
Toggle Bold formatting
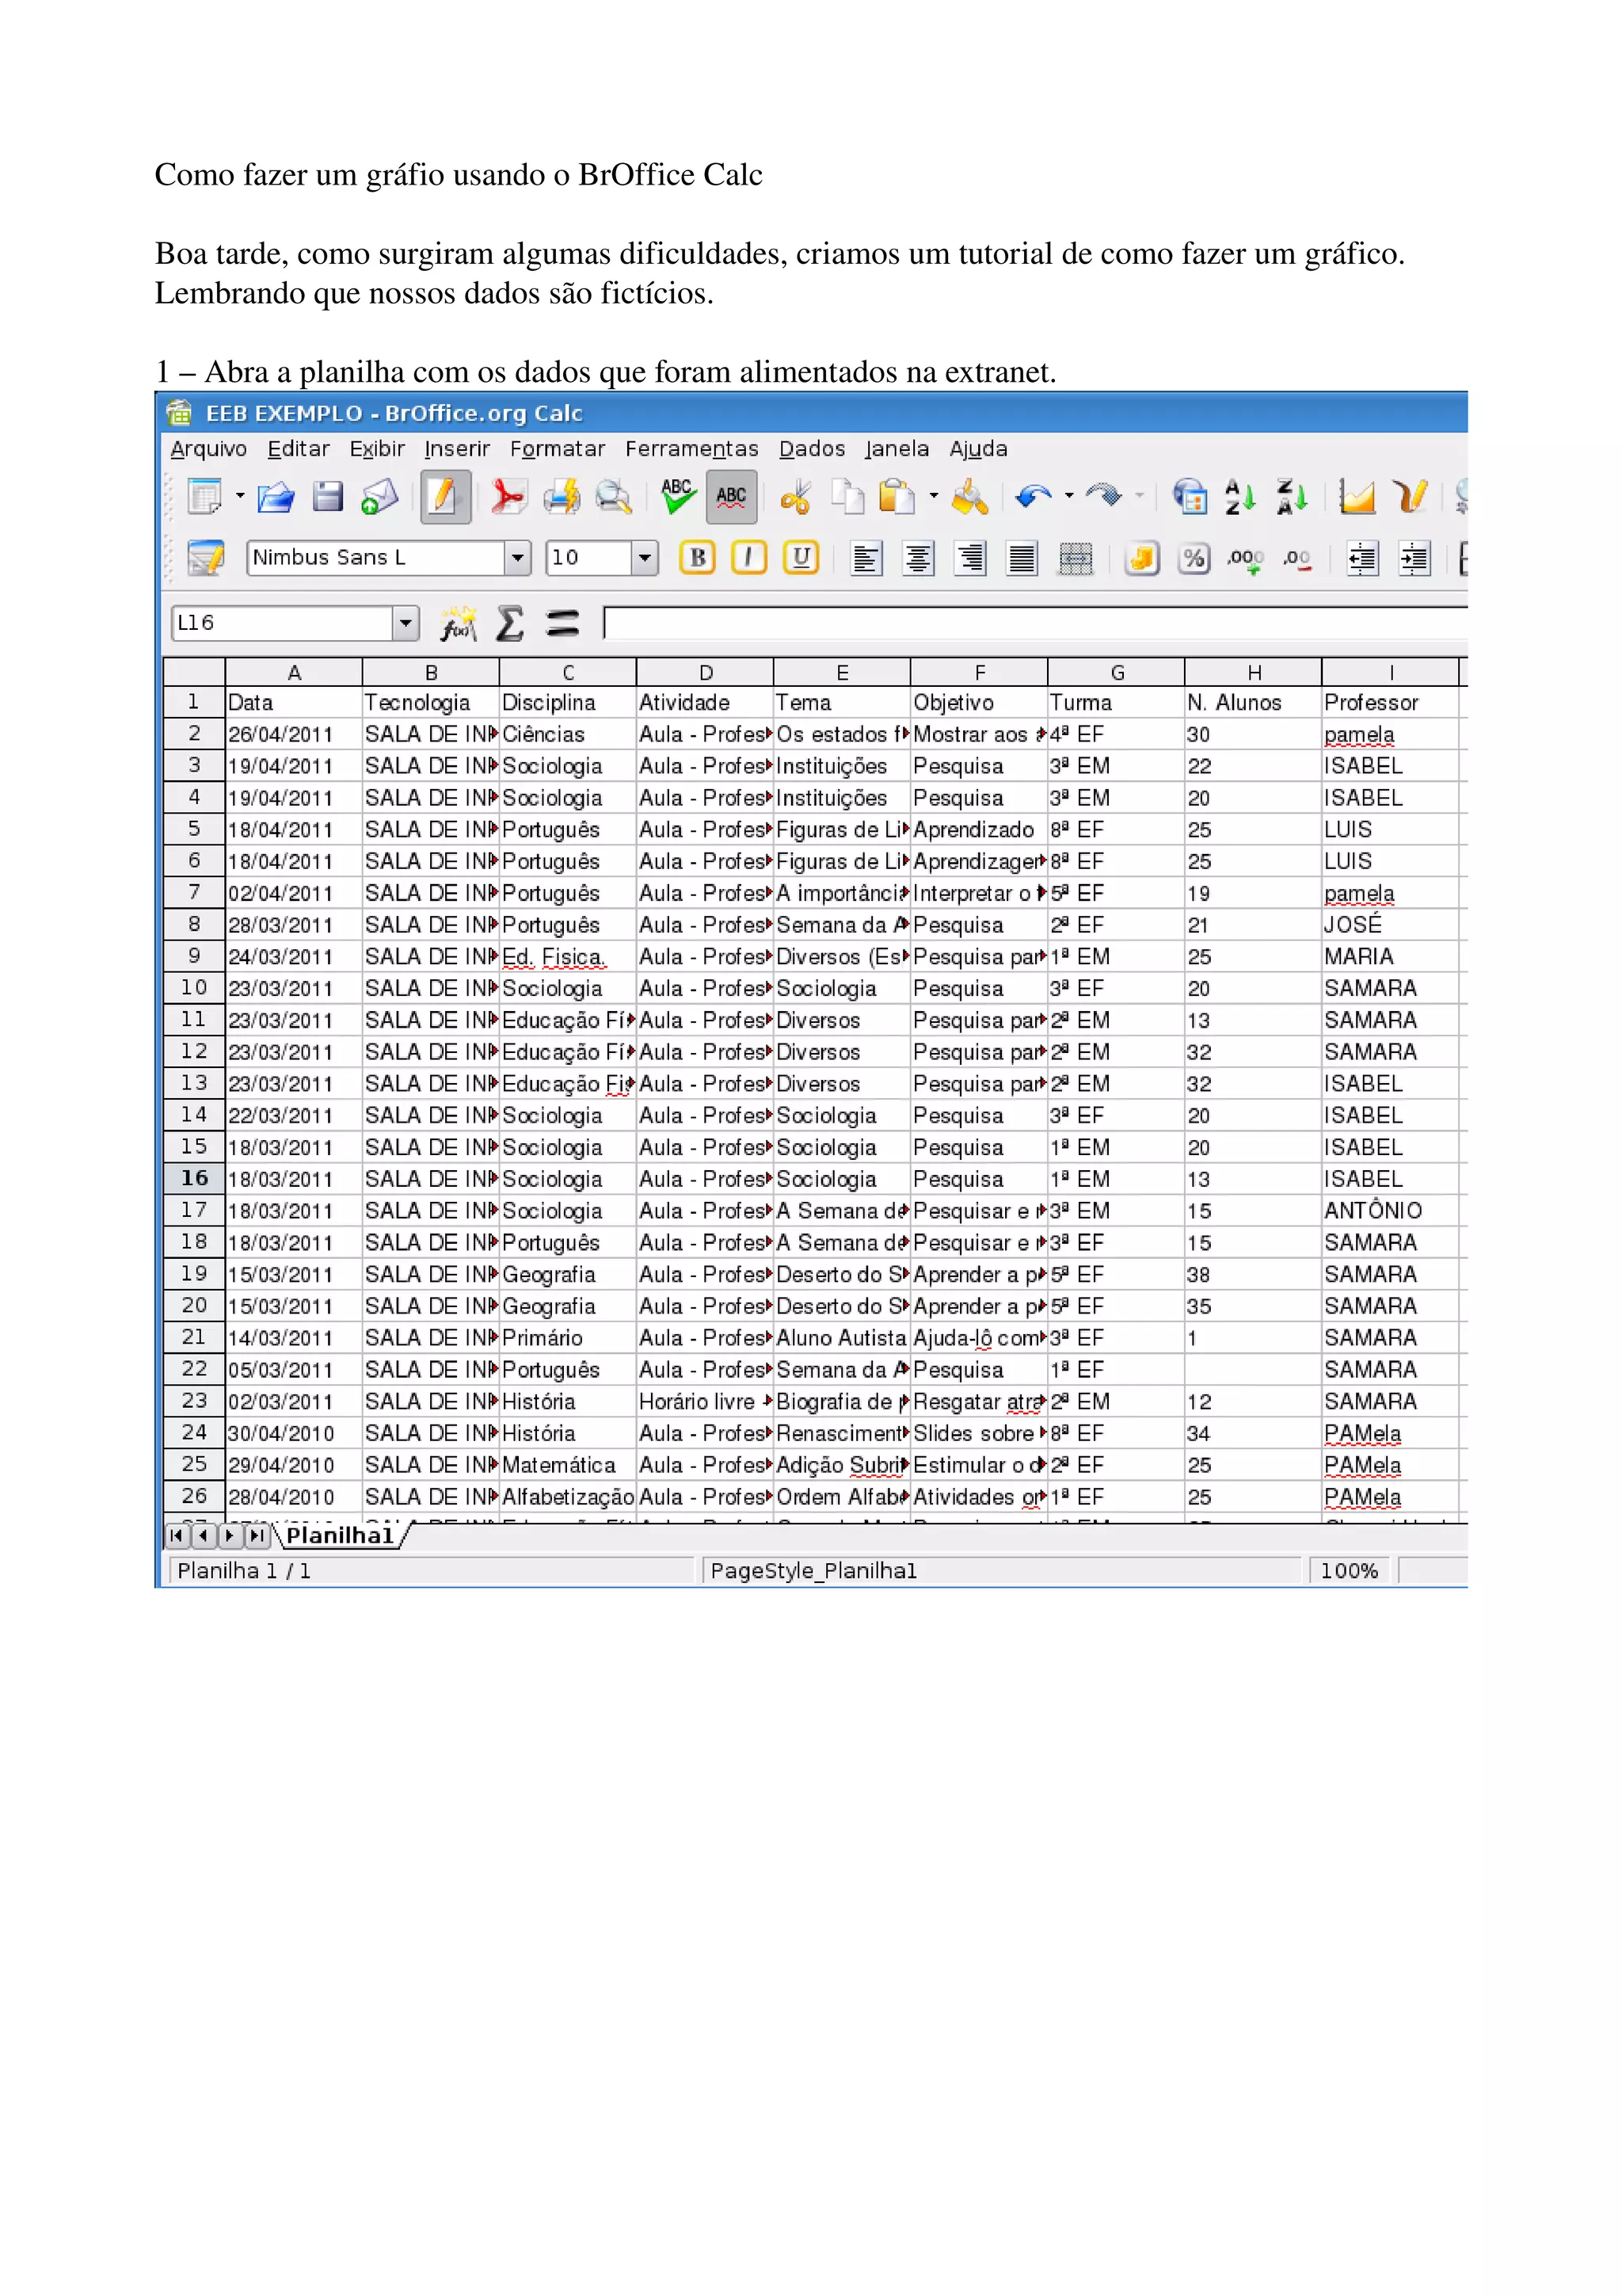click(x=698, y=558)
